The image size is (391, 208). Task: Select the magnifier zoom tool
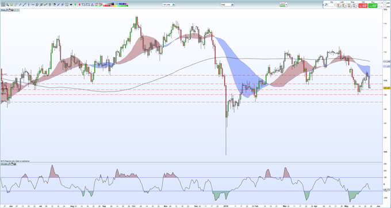(x=7, y=5)
